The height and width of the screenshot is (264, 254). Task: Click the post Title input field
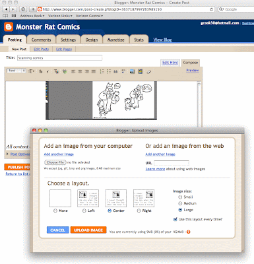(59, 58)
